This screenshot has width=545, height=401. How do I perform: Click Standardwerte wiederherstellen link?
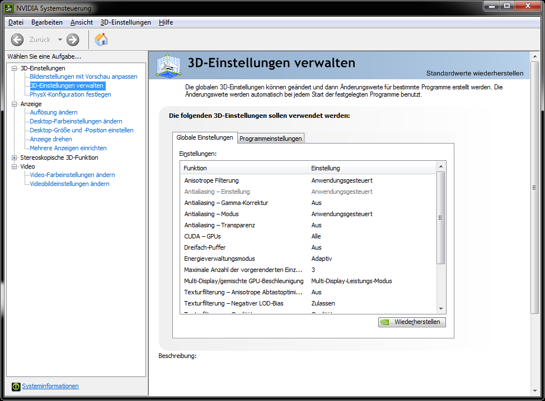pos(475,73)
